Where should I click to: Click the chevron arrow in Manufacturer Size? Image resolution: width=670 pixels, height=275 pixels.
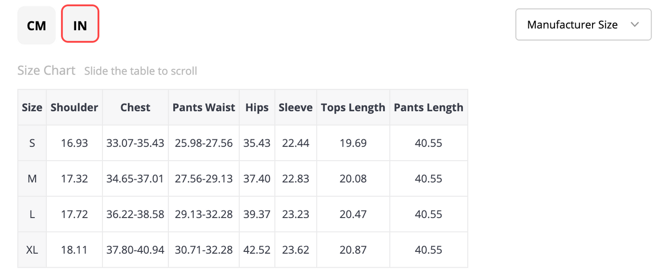tap(635, 25)
